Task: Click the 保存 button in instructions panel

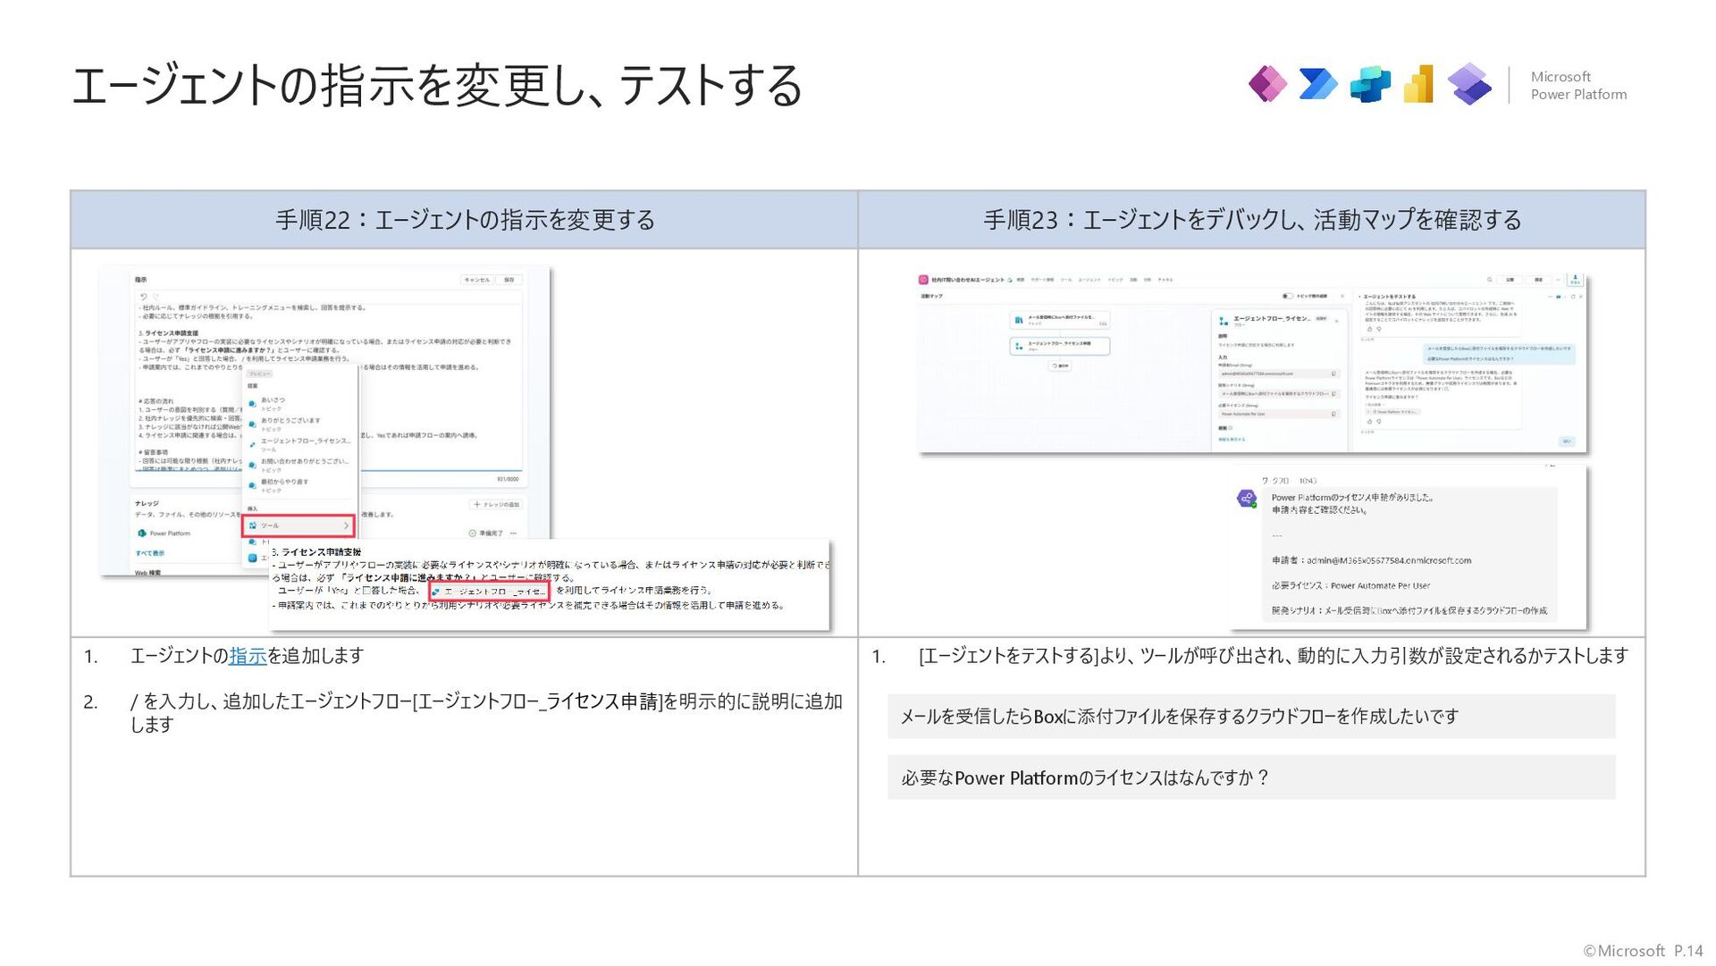Action: tap(509, 280)
